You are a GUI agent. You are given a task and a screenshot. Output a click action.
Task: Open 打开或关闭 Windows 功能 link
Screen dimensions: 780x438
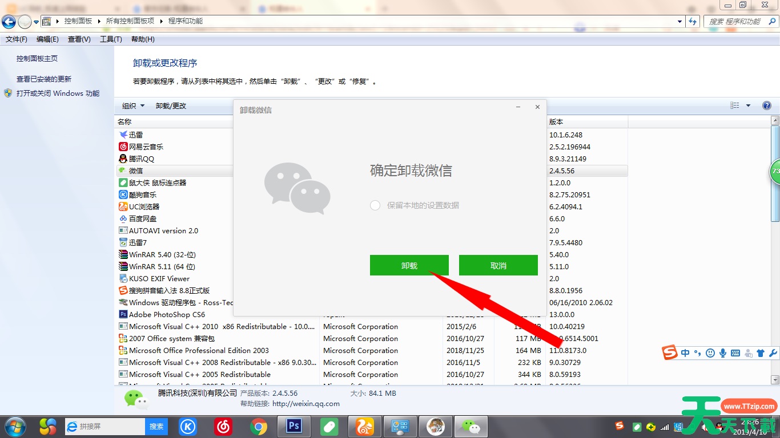coord(58,94)
